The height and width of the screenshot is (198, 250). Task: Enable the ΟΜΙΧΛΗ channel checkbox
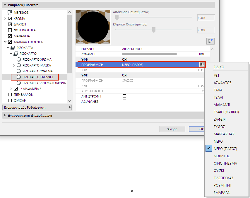click(10, 100)
